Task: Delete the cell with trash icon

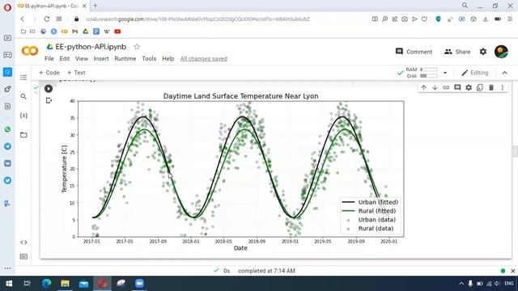Action: tap(491, 87)
